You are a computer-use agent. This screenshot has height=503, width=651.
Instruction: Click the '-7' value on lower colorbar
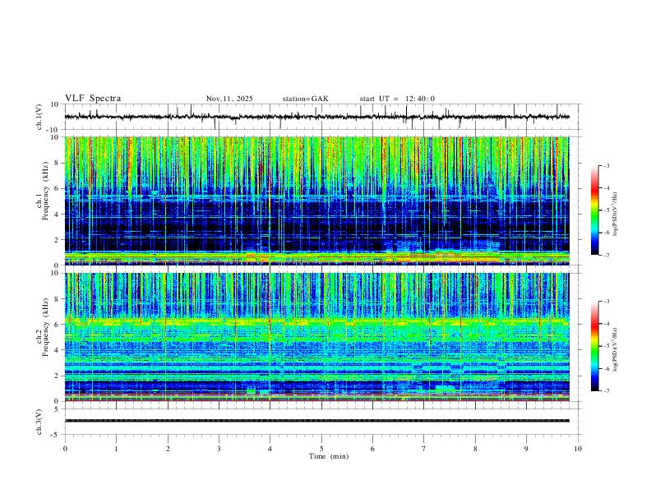pos(606,391)
